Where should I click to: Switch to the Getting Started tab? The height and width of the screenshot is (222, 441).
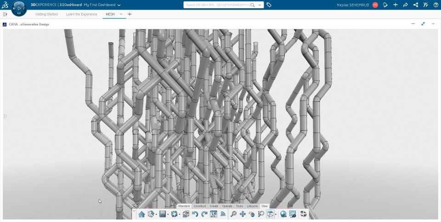click(46, 14)
